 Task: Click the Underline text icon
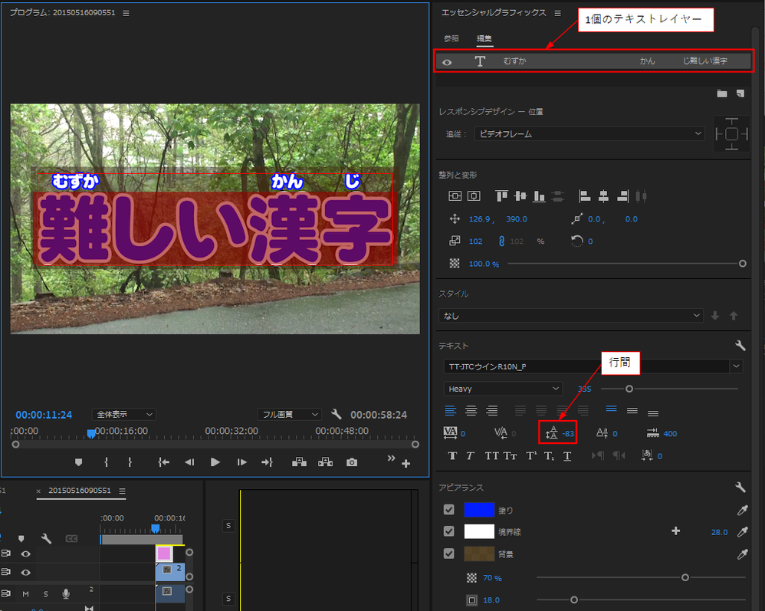[567, 455]
